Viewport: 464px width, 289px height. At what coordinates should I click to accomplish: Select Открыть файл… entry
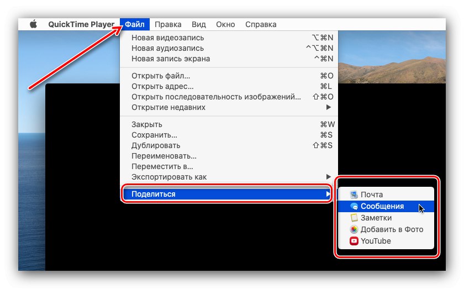pos(229,76)
